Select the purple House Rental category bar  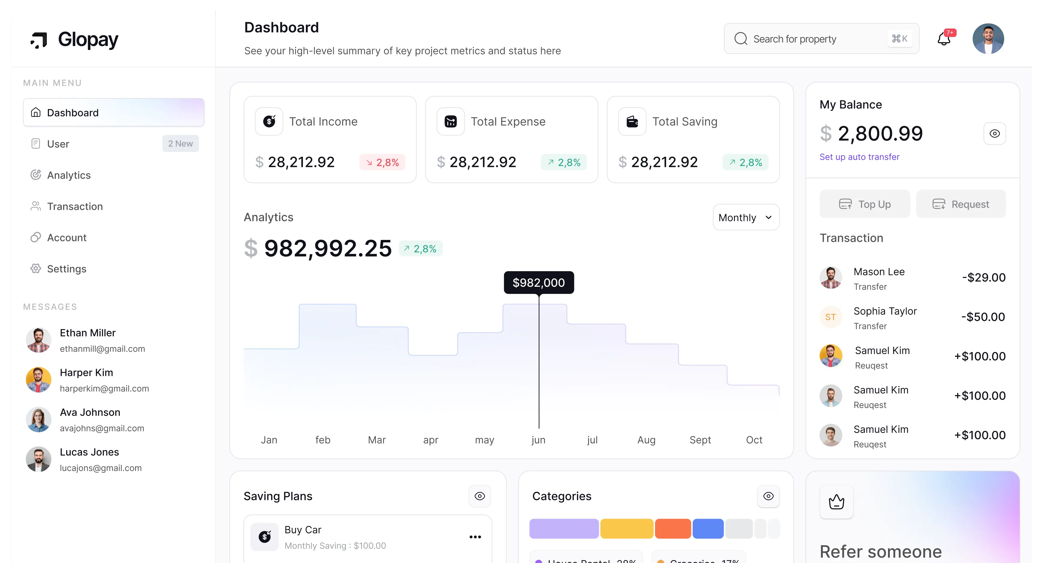coord(563,529)
